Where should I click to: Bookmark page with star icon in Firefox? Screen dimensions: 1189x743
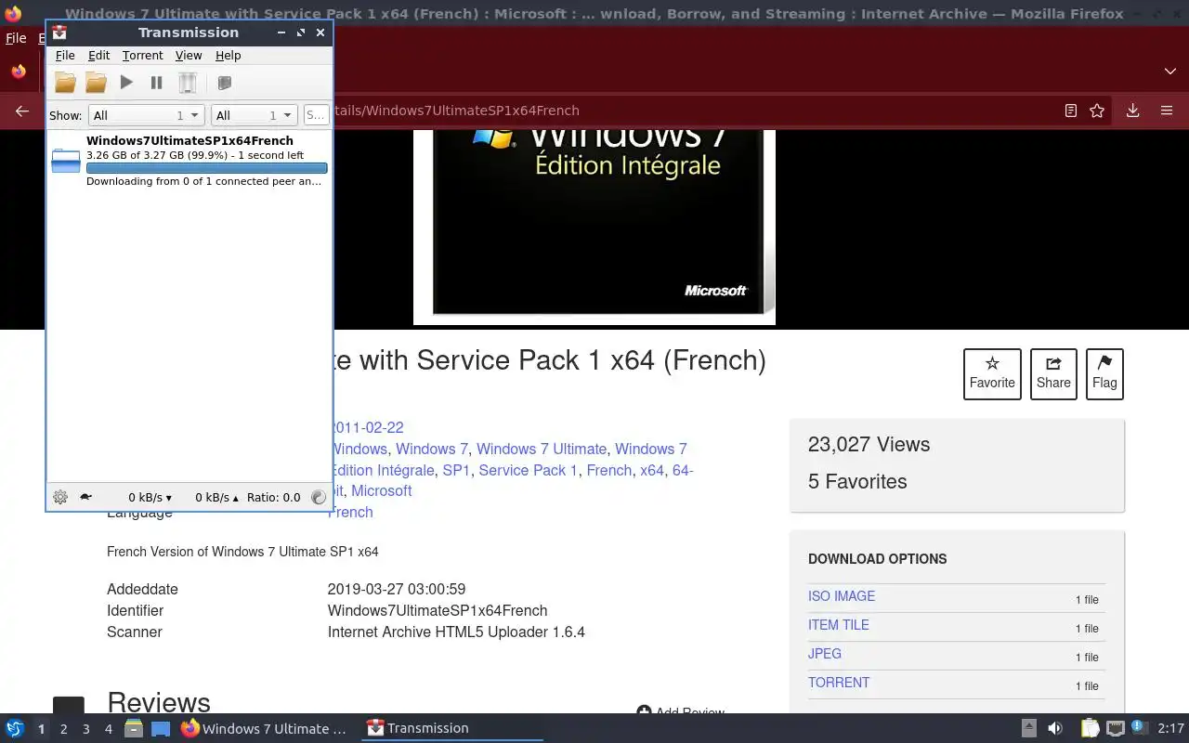coord(1097,111)
